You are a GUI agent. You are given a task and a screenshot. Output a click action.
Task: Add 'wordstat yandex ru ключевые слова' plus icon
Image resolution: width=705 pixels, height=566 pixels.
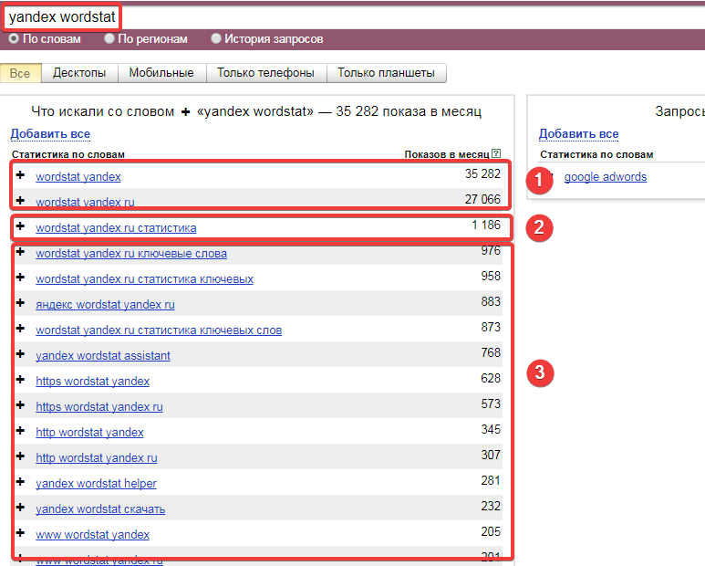(x=20, y=252)
